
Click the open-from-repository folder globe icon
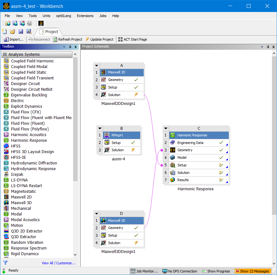tap(8, 23)
